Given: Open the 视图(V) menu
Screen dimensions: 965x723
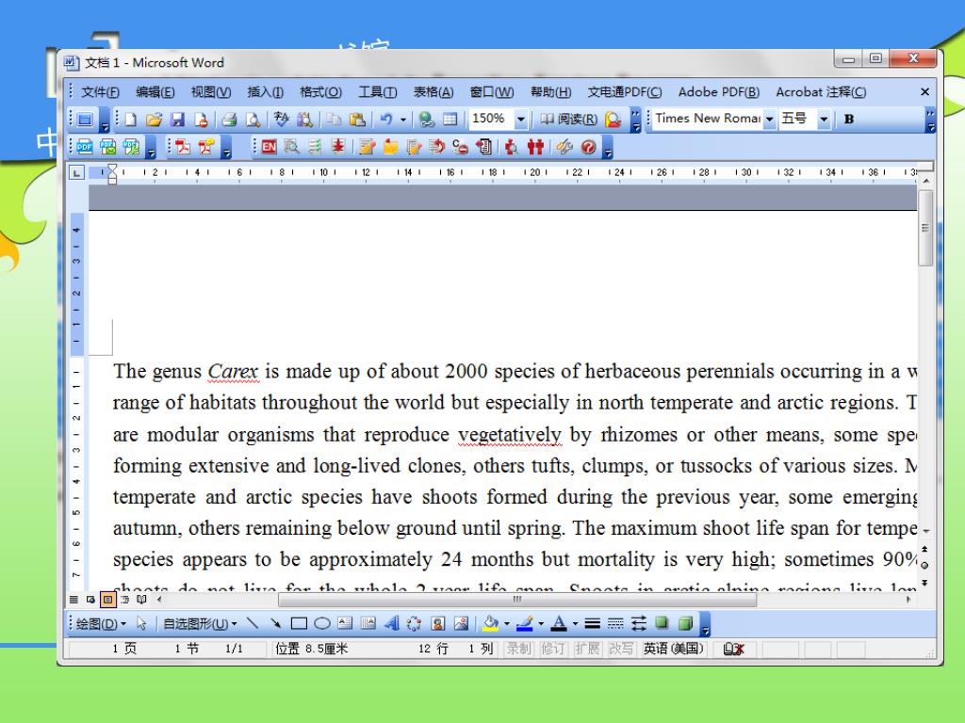Looking at the screenshot, I should click(210, 92).
